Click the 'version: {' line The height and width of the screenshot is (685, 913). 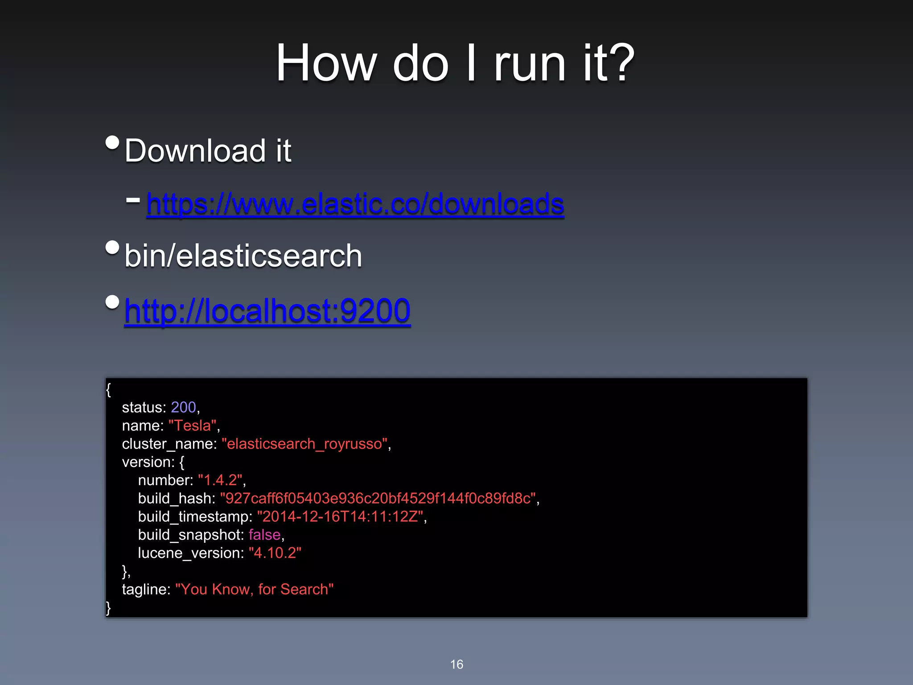pos(153,462)
